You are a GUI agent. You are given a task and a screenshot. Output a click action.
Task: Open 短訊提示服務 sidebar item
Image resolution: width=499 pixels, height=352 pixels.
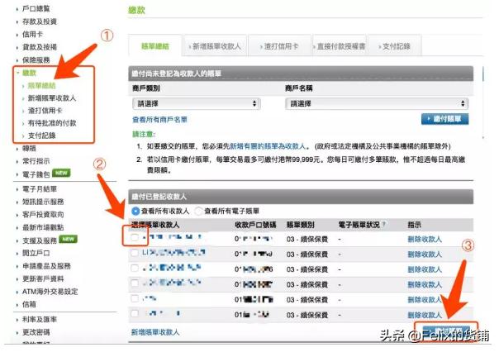pyautogui.click(x=43, y=202)
